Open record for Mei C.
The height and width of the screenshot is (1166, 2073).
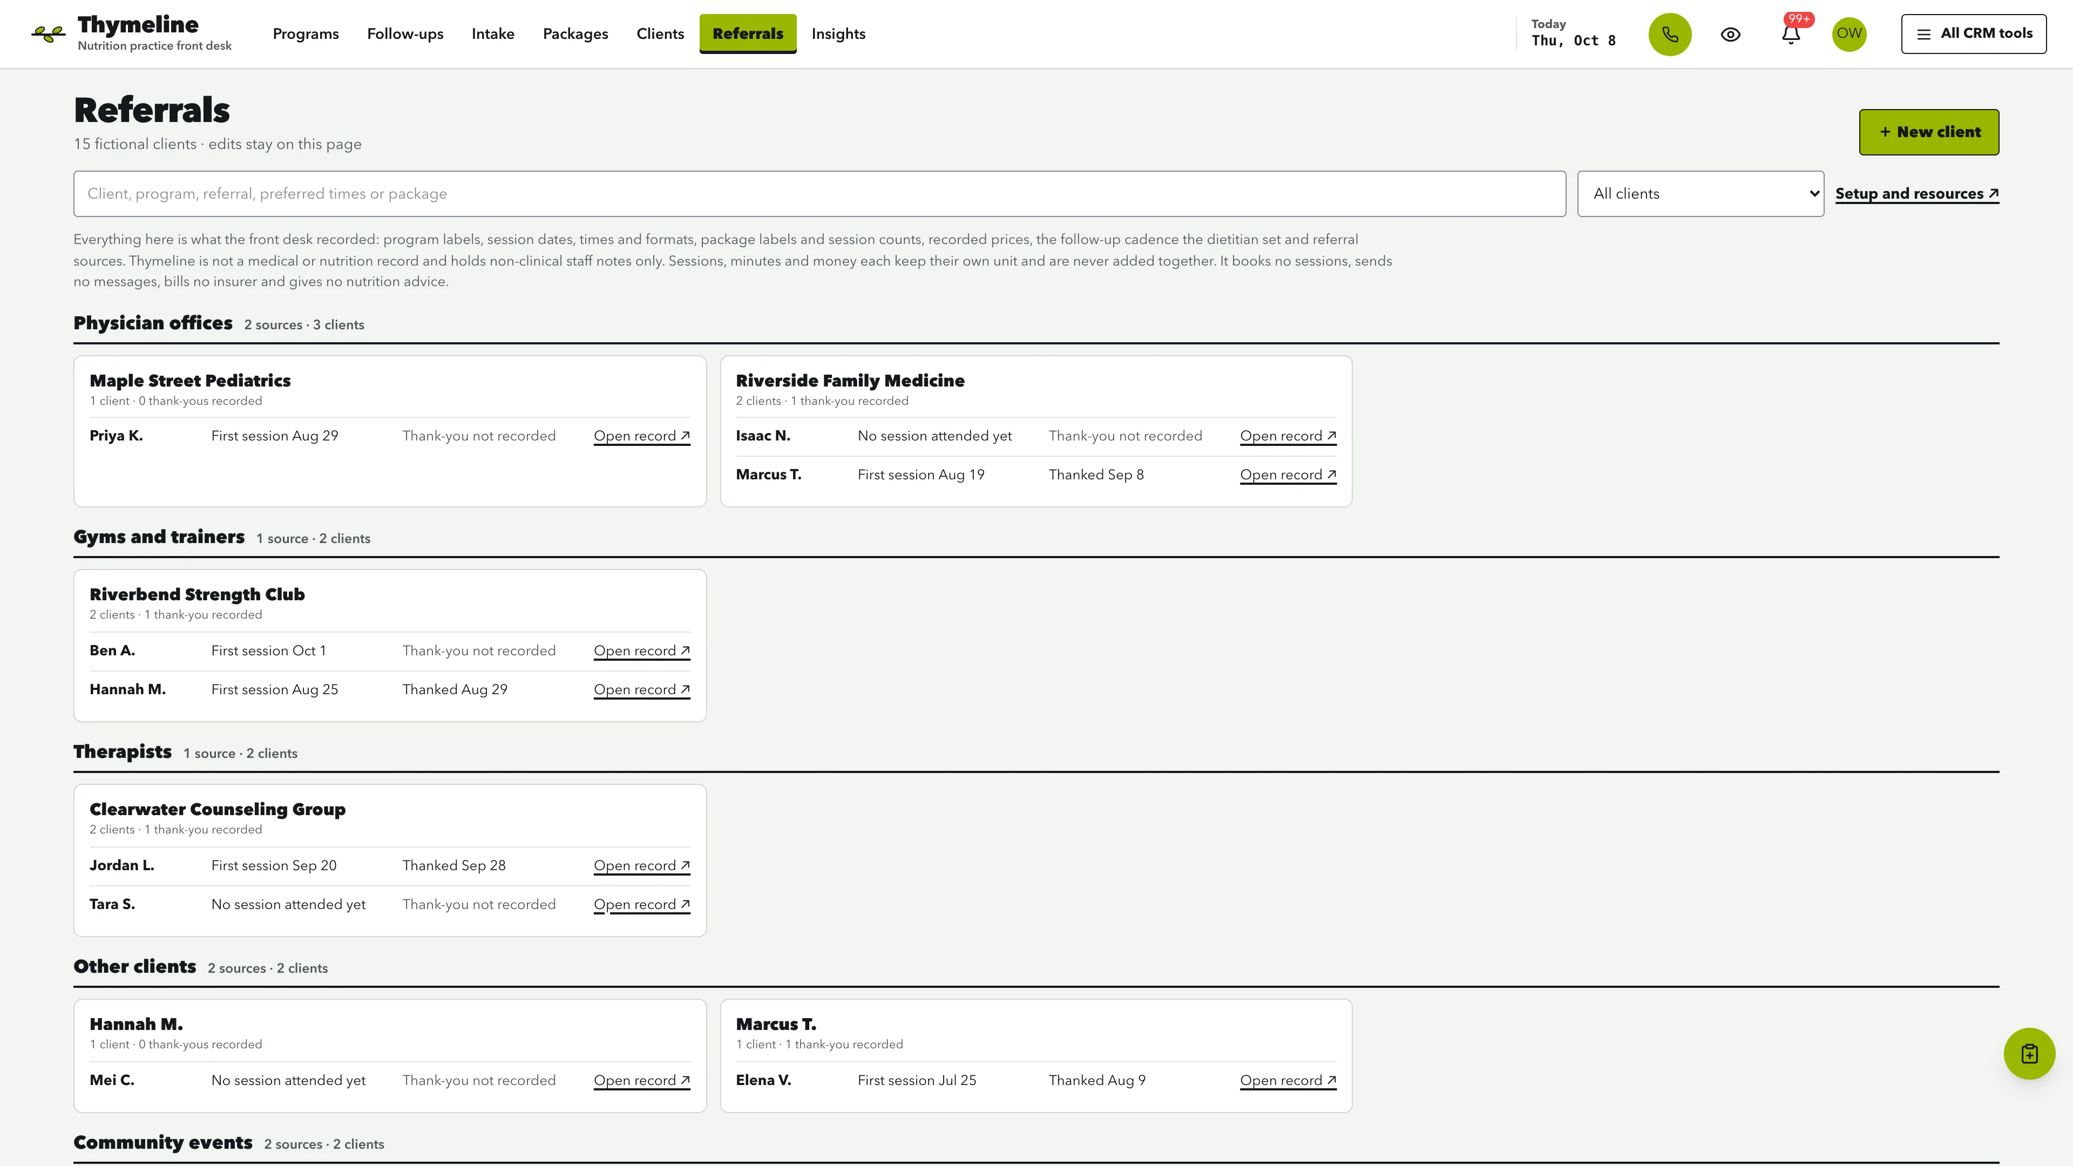click(x=642, y=1081)
